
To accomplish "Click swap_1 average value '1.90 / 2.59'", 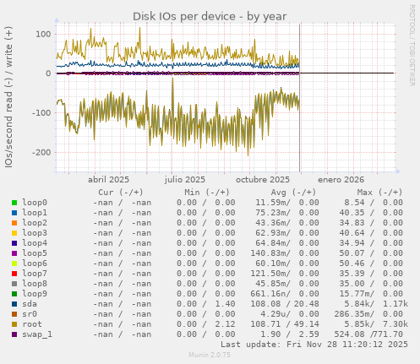I will coord(290,334).
